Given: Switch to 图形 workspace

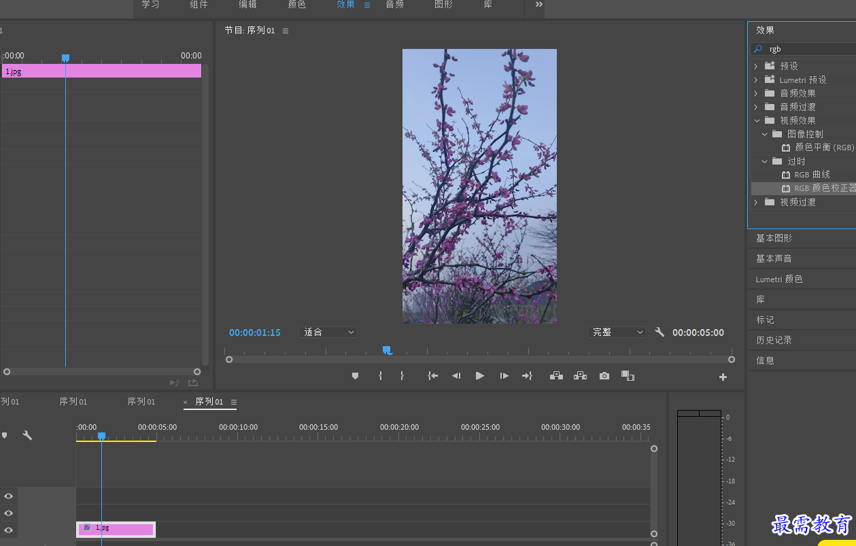Looking at the screenshot, I should tap(443, 5).
